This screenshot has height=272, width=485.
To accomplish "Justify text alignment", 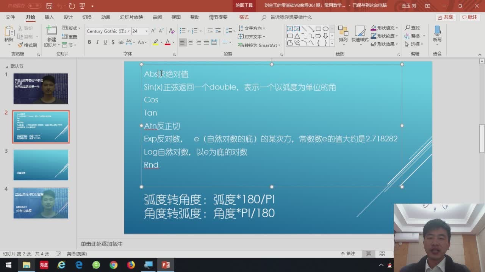I will (x=206, y=42).
